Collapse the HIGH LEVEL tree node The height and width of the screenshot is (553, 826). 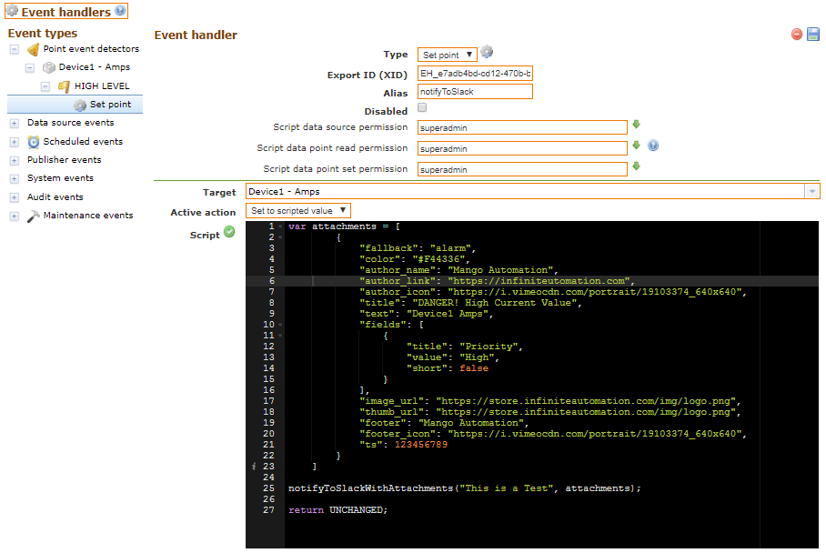[45, 86]
